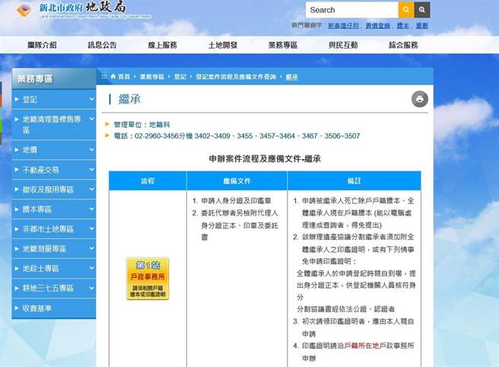Open hot keyword 實價登錄
The width and height of the screenshot is (499, 367).
pyautogui.click(x=378, y=25)
